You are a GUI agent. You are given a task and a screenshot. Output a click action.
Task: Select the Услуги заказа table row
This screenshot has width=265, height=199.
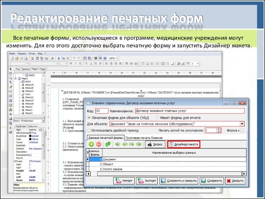(166, 169)
